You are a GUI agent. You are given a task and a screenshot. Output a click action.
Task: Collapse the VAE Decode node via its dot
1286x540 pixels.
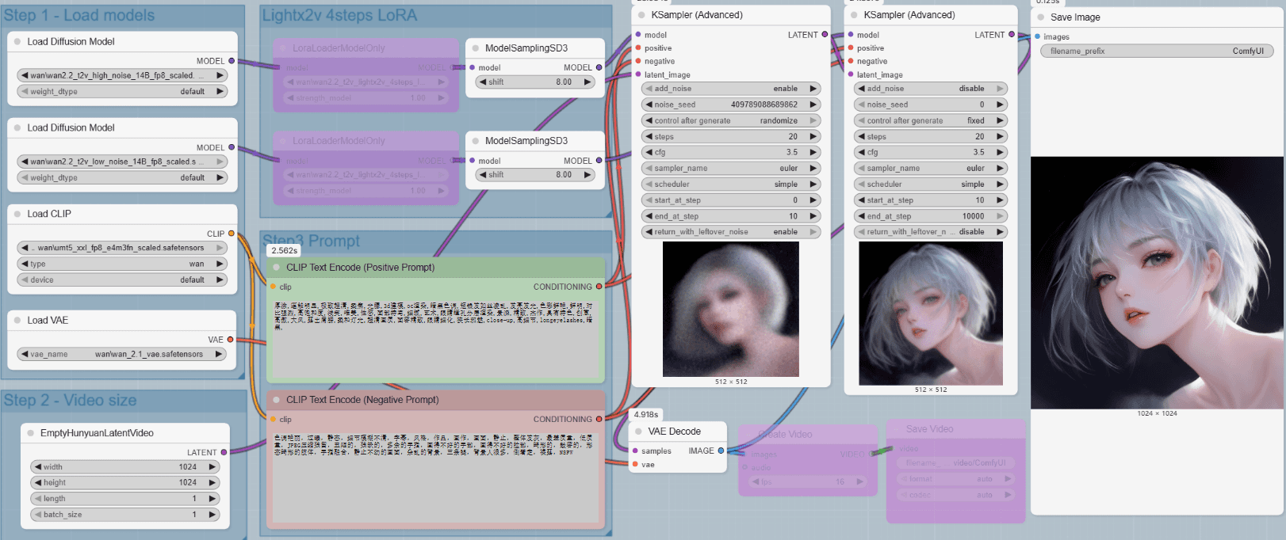(639, 432)
